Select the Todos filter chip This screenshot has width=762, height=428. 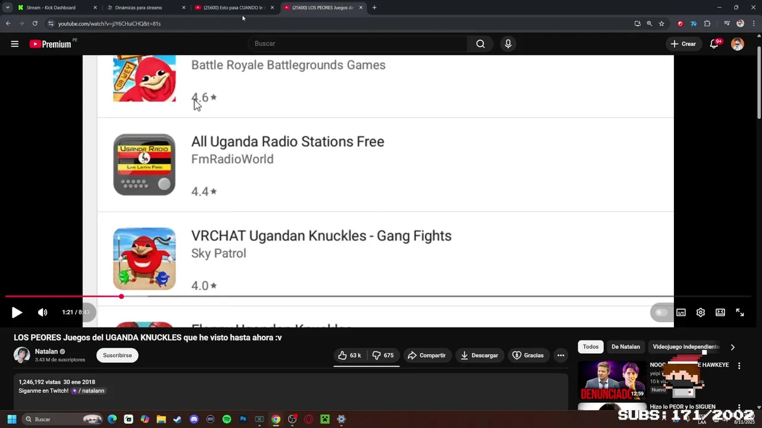pos(591,347)
